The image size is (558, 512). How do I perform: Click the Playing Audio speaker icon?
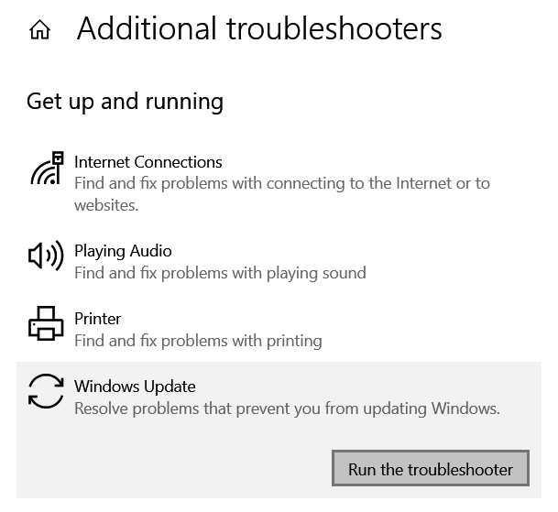point(46,257)
